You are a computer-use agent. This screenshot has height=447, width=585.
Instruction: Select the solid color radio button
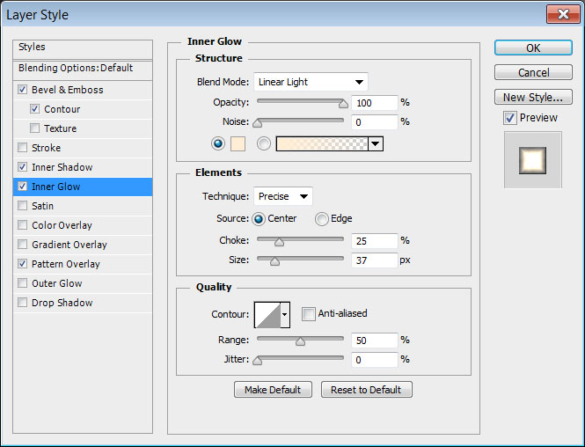tap(218, 143)
